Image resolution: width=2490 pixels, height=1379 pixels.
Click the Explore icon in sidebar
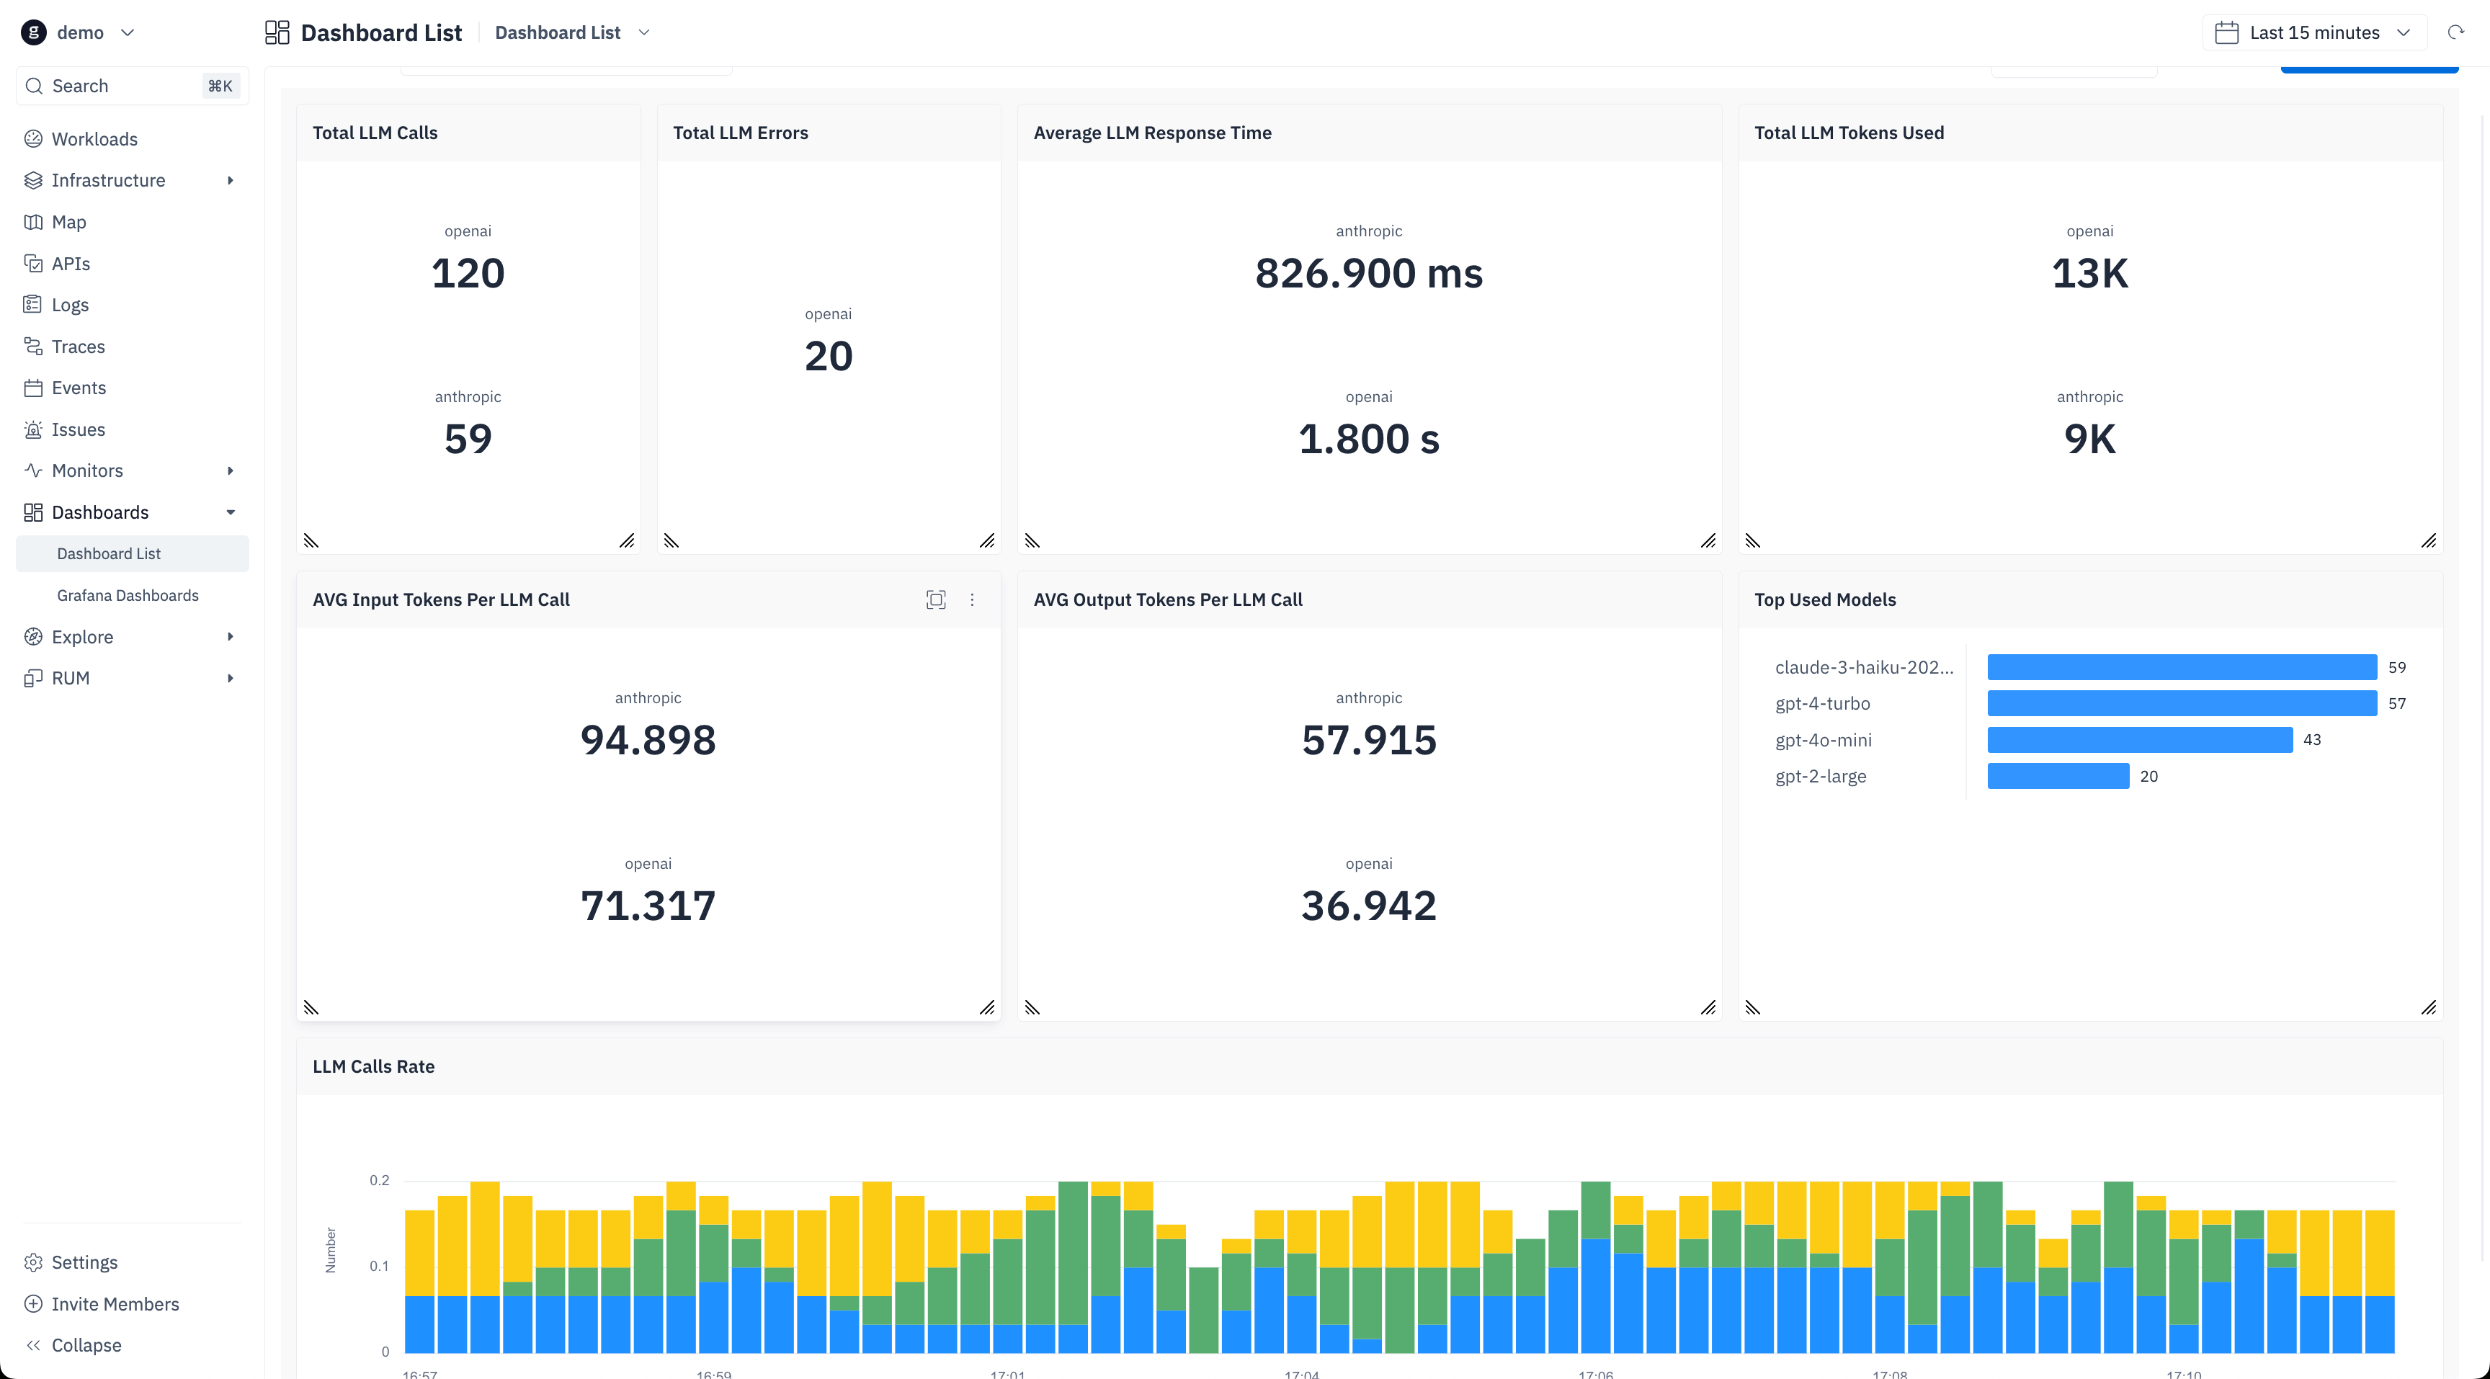point(33,637)
